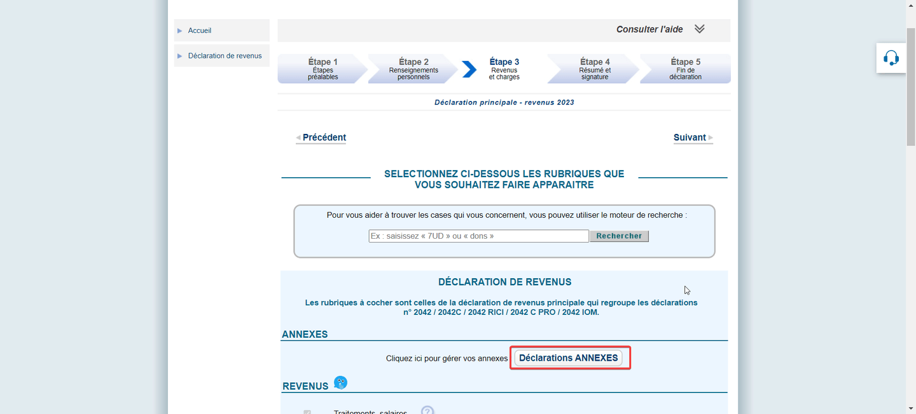The width and height of the screenshot is (916, 414).
Task: Toggle the Traitements, salaires checkbox
Action: tap(307, 412)
